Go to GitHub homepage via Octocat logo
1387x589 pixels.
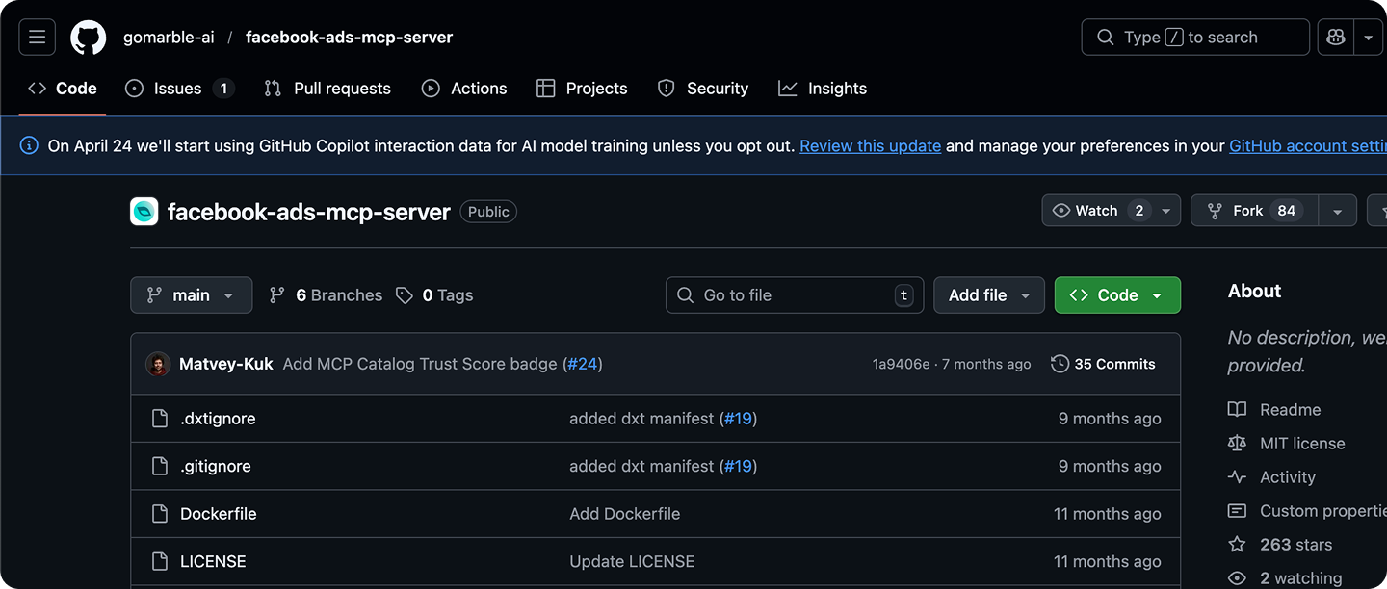pos(89,38)
